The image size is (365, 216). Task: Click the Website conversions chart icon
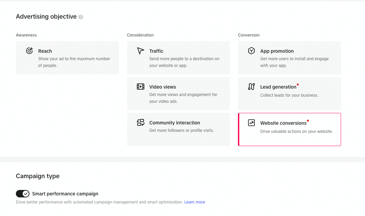tap(251, 122)
